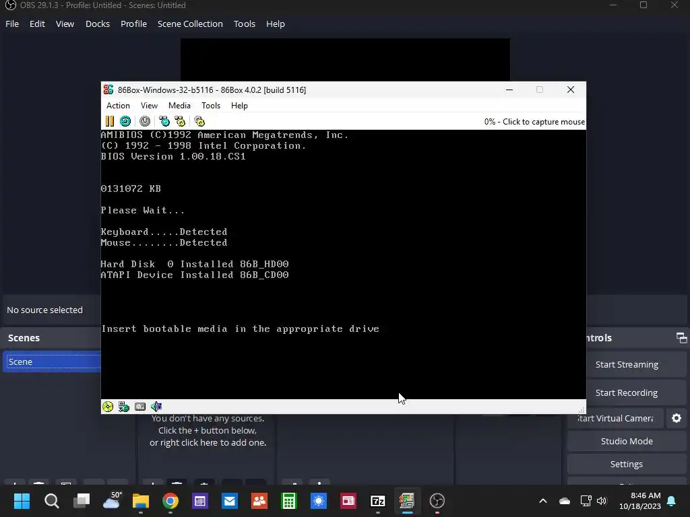Screen dimensions: 690x517
Task: Launch Google Chrome from the taskbar
Action: click(x=170, y=501)
